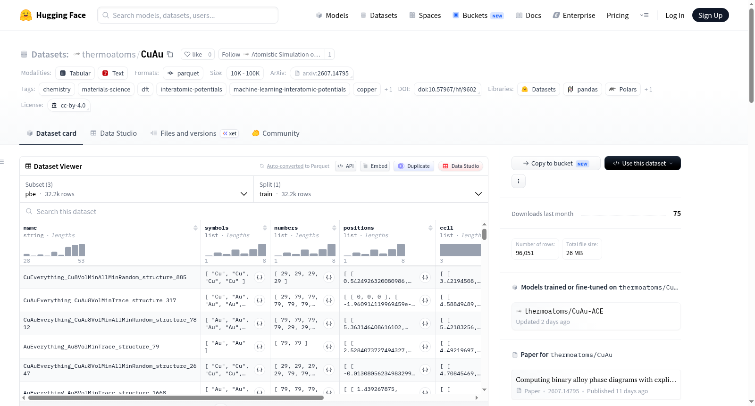The image size is (755, 406).
Task: Open the Community tab
Action: (x=276, y=133)
